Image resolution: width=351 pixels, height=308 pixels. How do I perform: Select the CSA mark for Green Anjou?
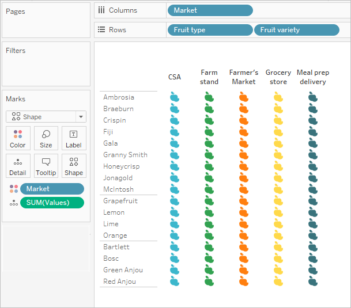coord(175,270)
